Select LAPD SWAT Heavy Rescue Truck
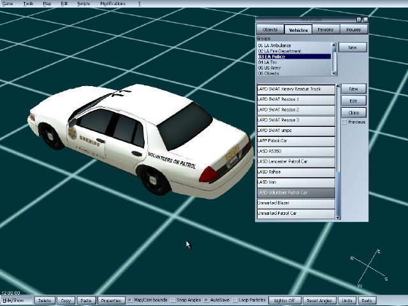The image size is (408, 306). (296, 89)
